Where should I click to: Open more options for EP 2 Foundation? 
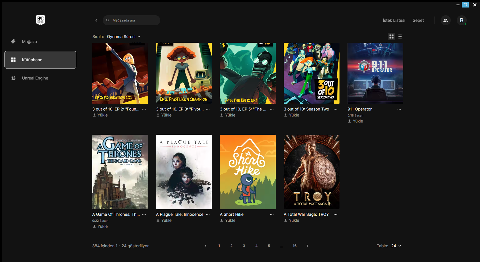144,109
